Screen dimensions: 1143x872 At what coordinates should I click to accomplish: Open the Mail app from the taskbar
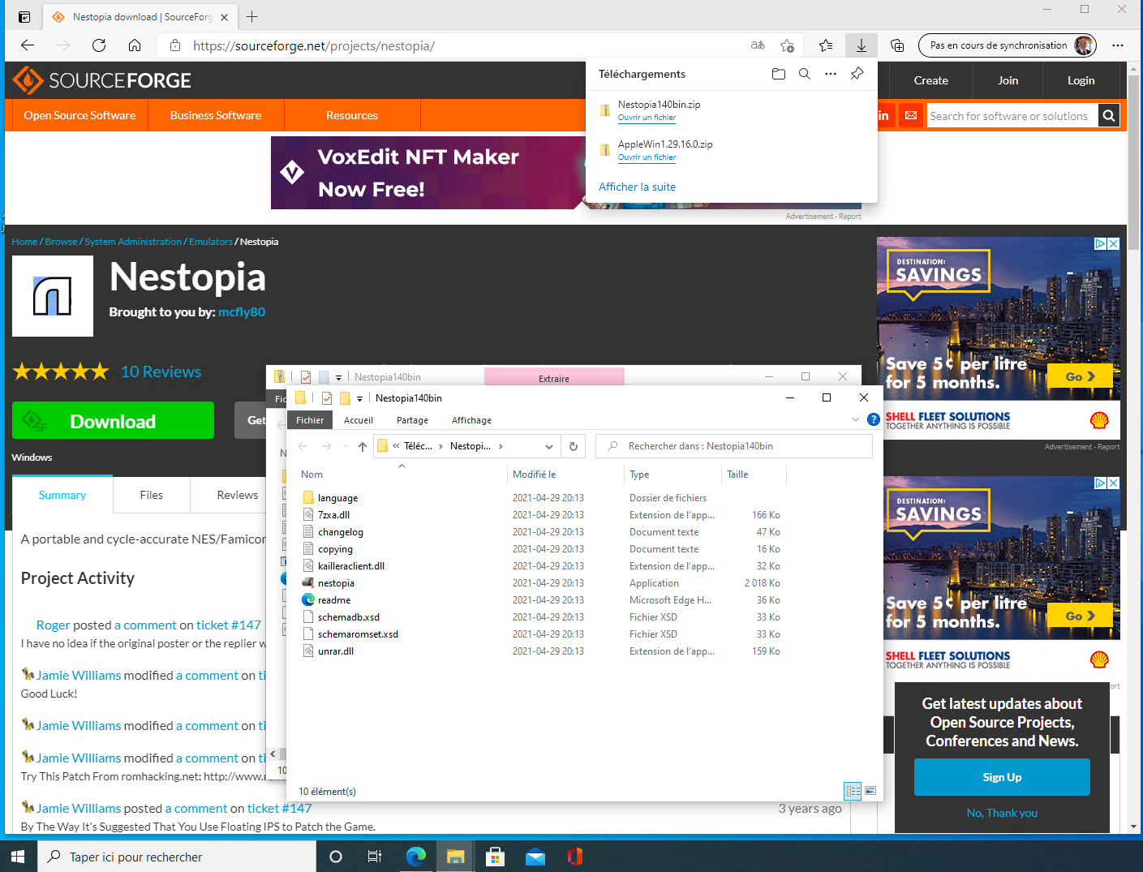pos(535,857)
